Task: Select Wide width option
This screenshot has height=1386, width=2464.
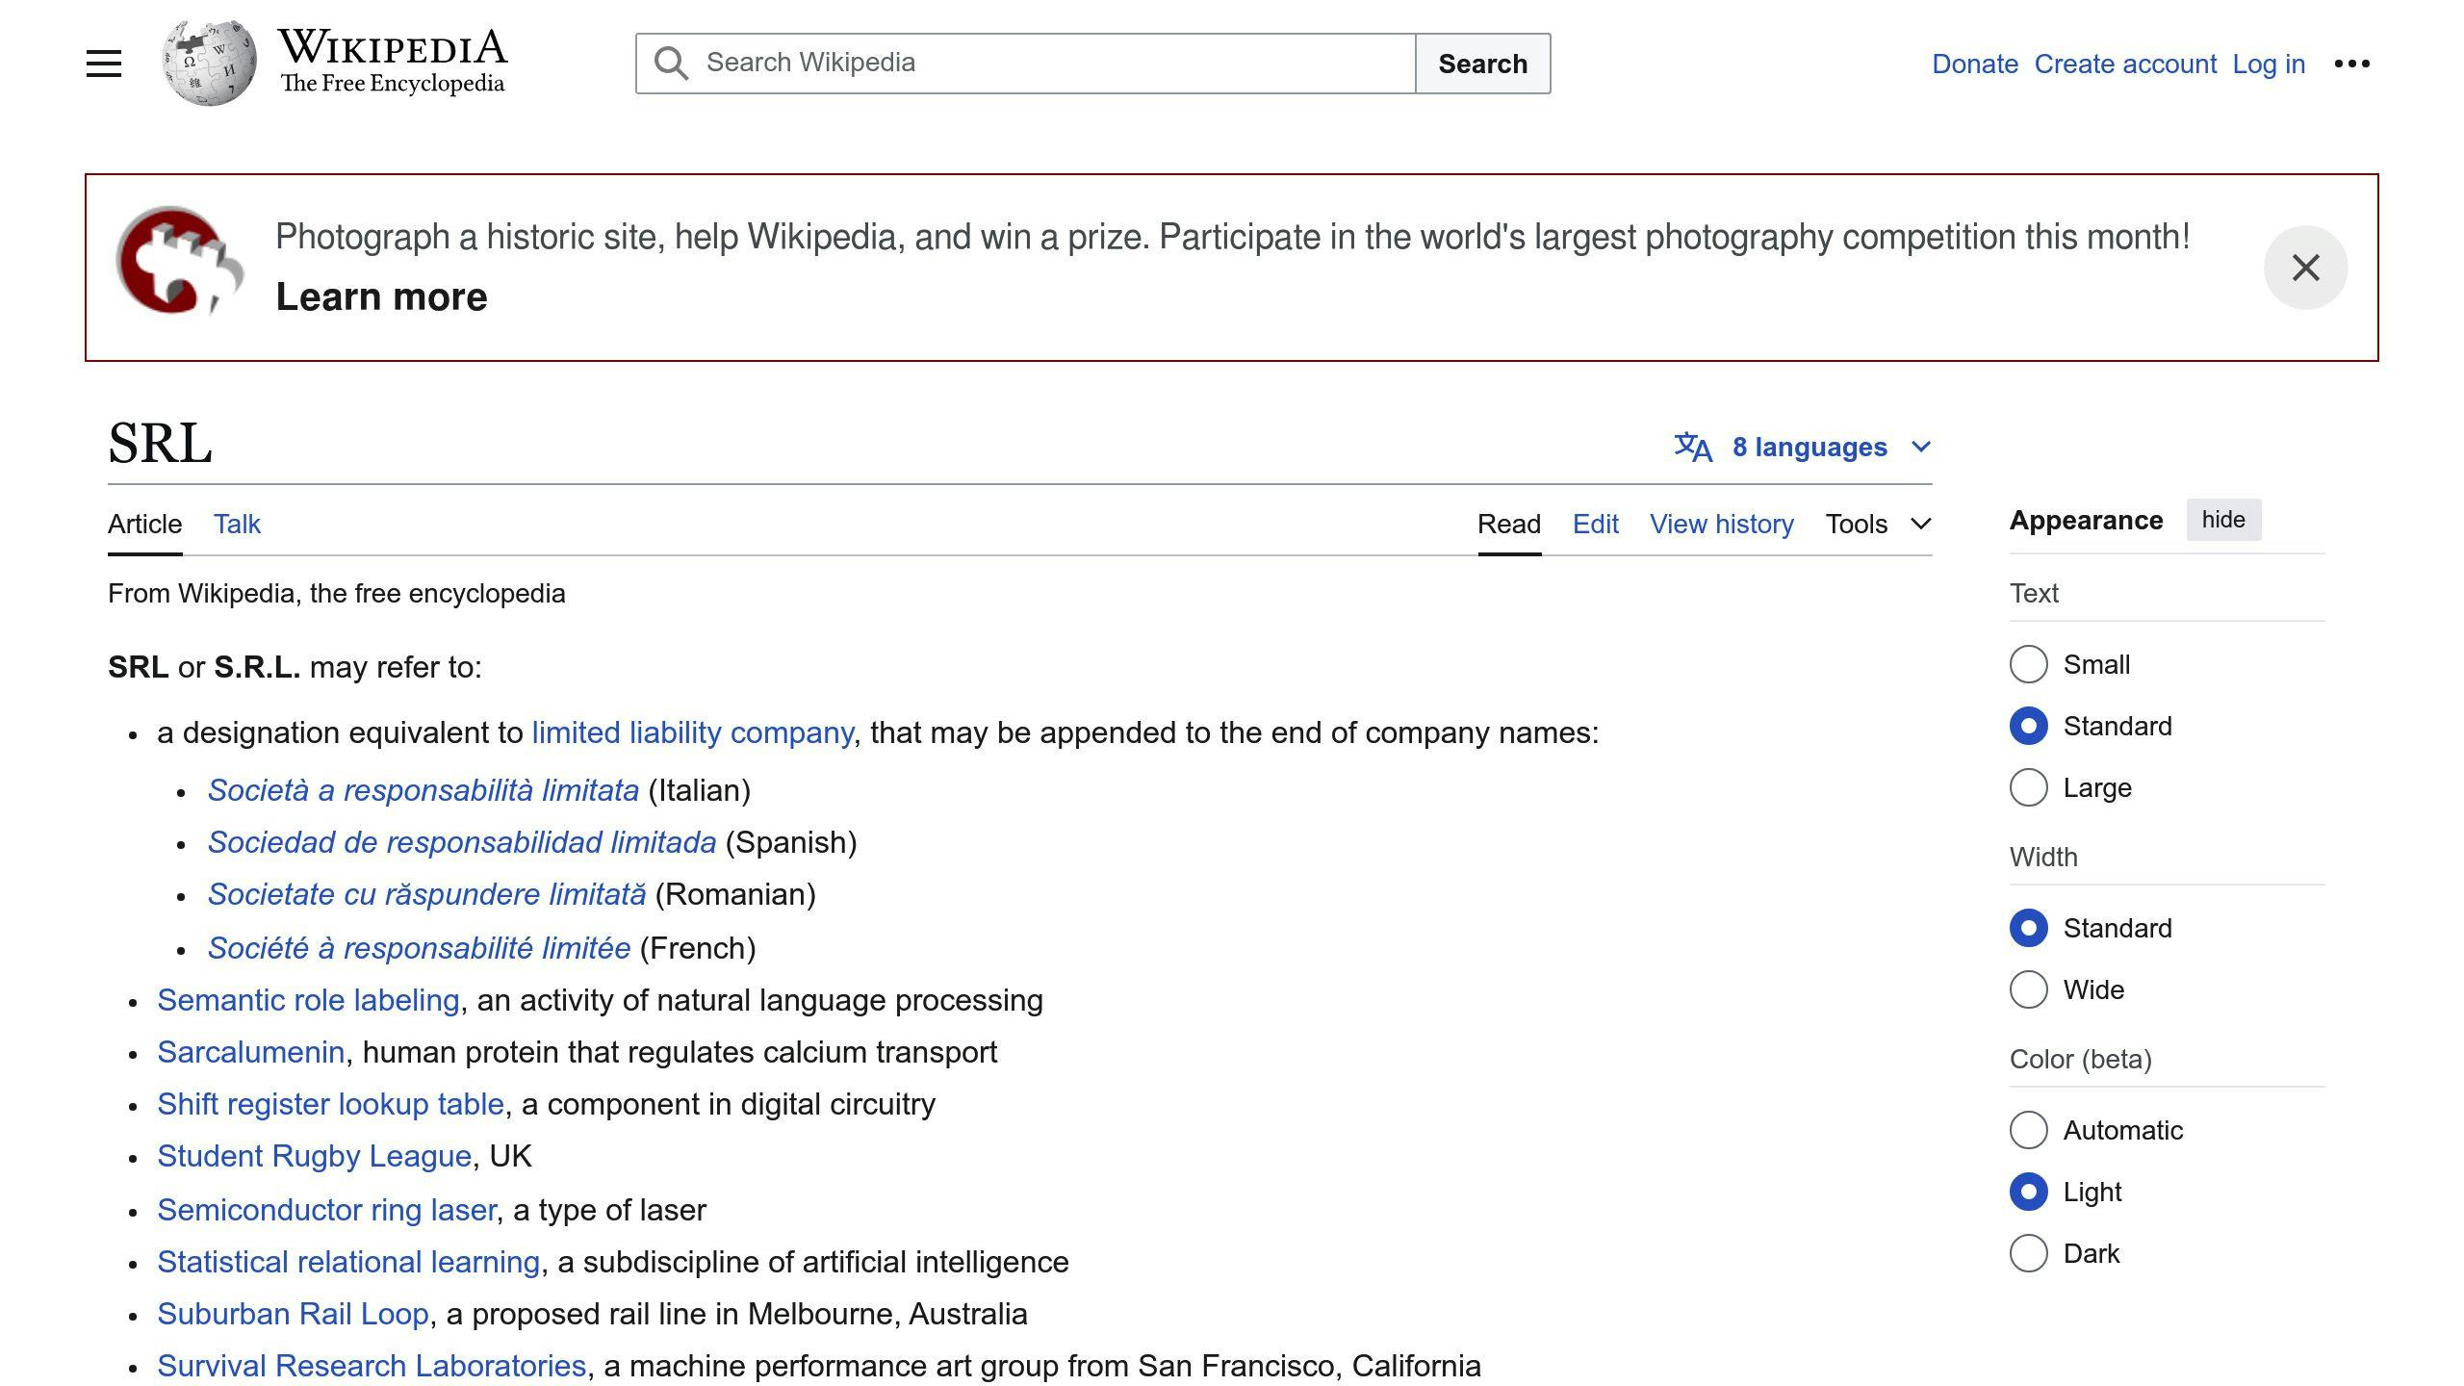Action: pyautogui.click(x=2028, y=989)
